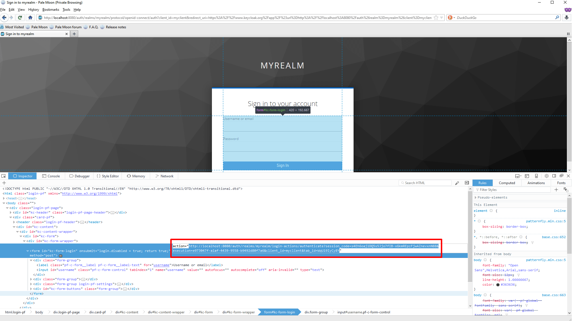Click inside the Search HTML field

point(425,183)
